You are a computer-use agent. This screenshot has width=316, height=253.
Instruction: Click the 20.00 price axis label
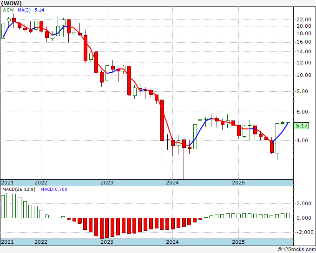click(x=304, y=26)
